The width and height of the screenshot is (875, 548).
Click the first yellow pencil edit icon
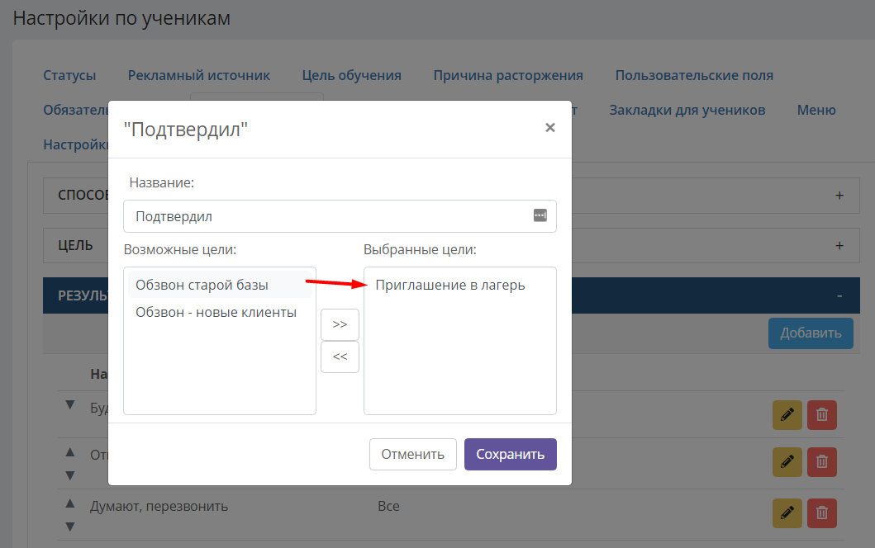[x=787, y=415]
